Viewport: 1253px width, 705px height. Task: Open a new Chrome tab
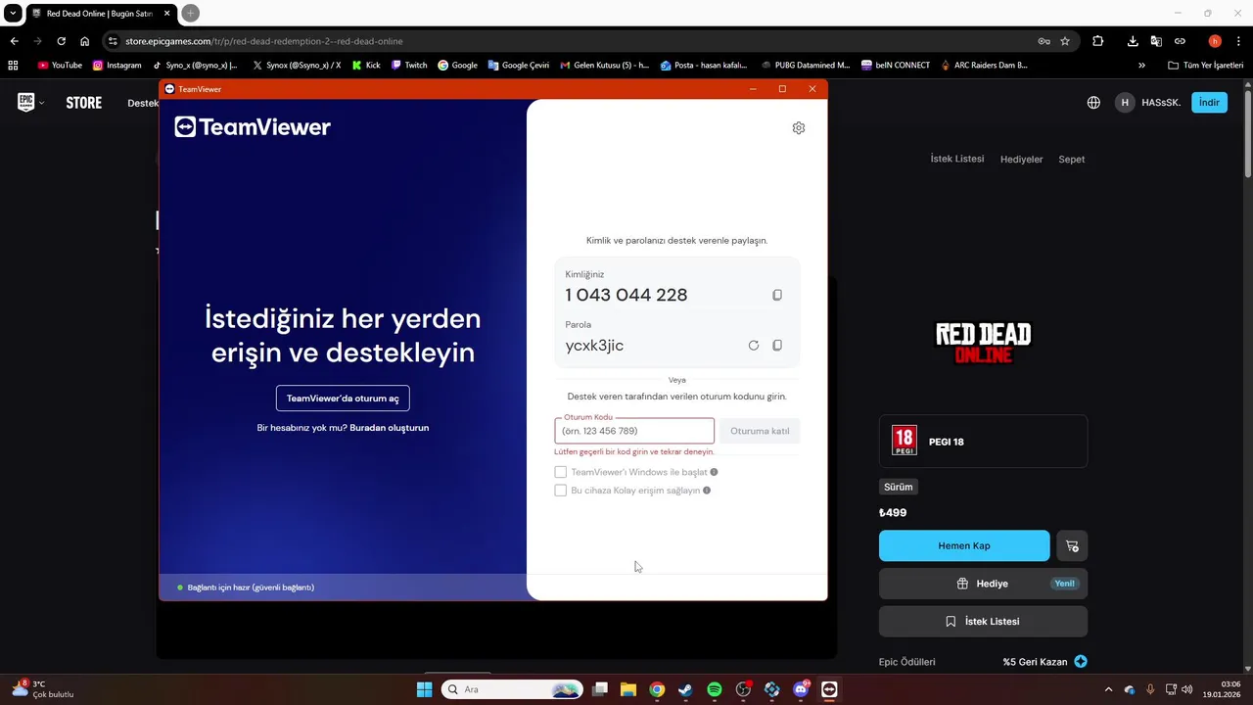[191, 13]
